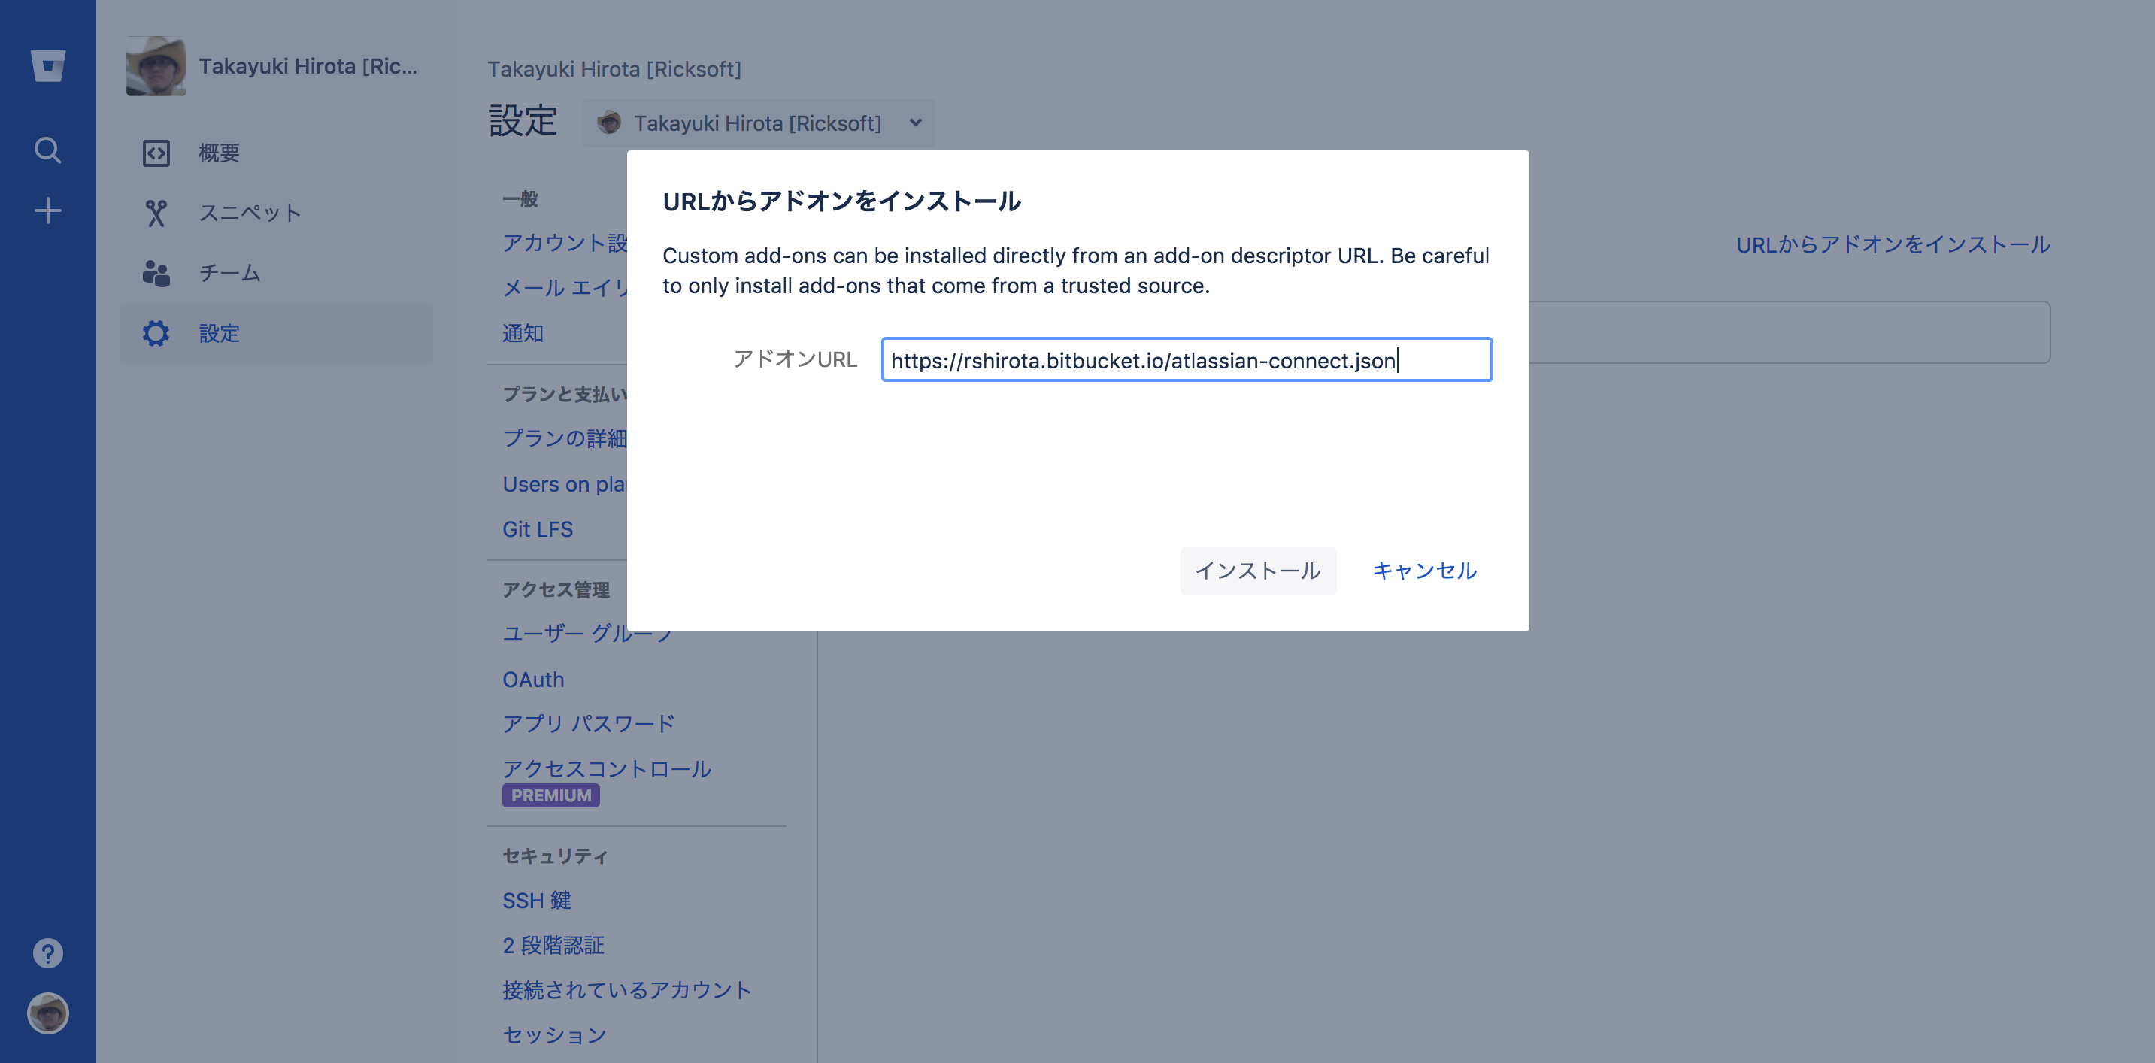Viewport: 2155px width, 1063px height.
Task: Open Users on plan link
Action: click(x=565, y=484)
